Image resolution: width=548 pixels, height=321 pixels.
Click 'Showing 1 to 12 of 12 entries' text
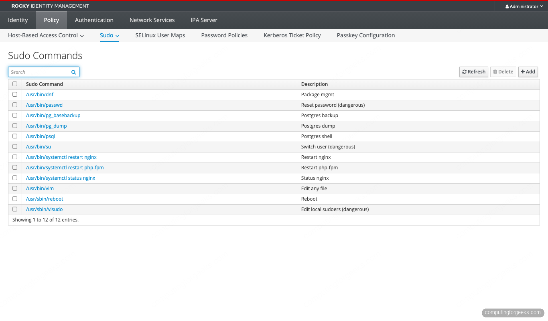point(46,220)
